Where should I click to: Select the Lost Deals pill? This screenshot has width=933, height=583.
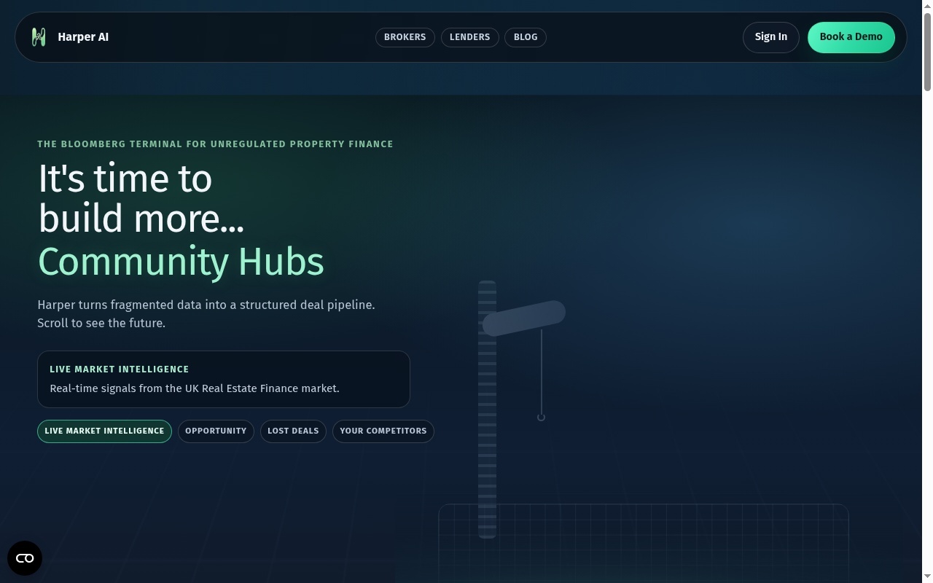coord(293,431)
